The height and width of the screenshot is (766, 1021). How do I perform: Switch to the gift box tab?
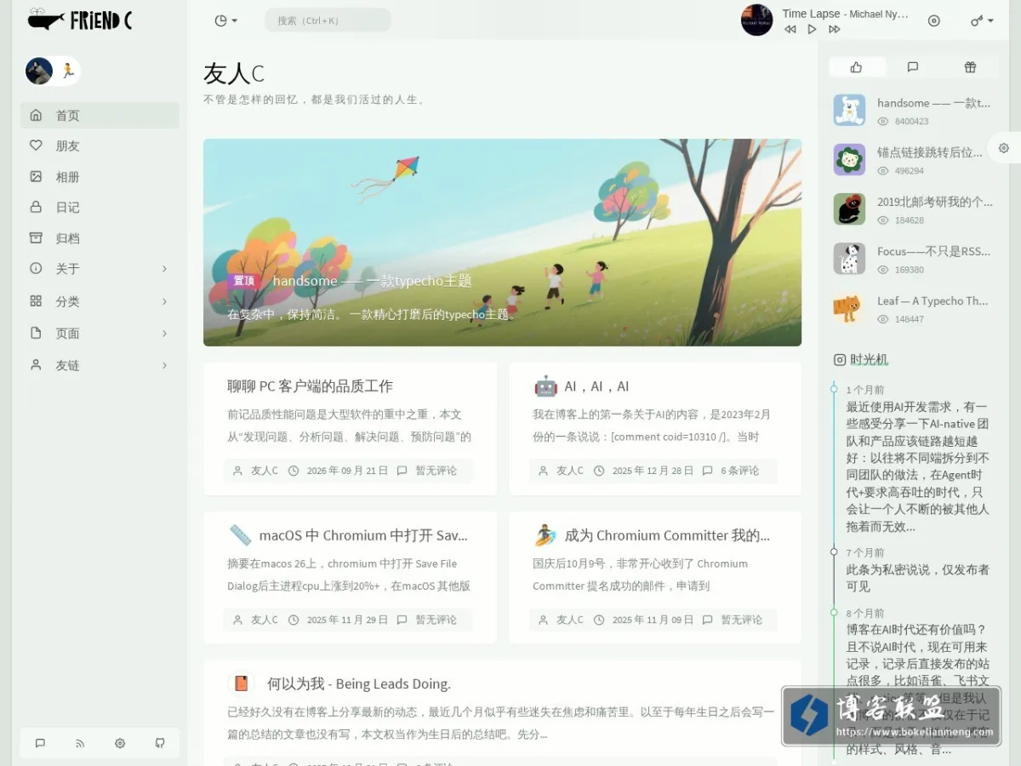tap(970, 67)
